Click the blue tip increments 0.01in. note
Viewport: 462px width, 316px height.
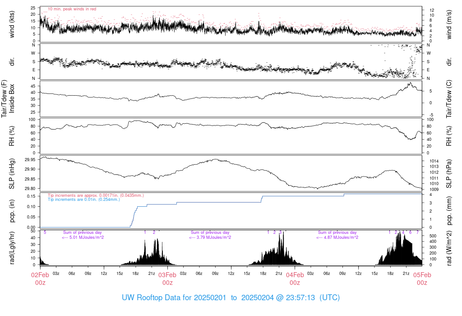click(x=84, y=200)
